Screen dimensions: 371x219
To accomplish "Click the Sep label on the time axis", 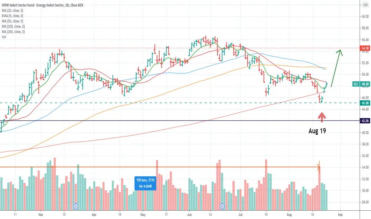I will (x=340, y=215).
